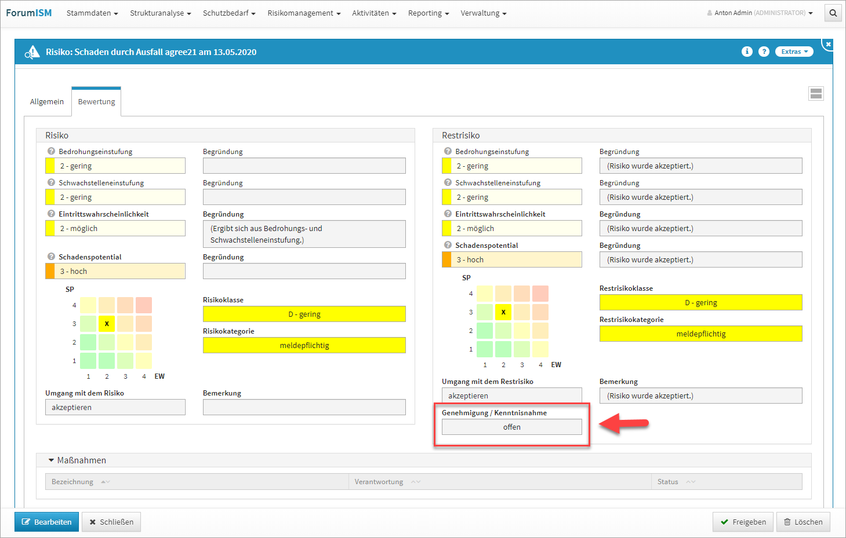
Task: Collapse the Maßnahmen section
Action: pyautogui.click(x=51, y=460)
